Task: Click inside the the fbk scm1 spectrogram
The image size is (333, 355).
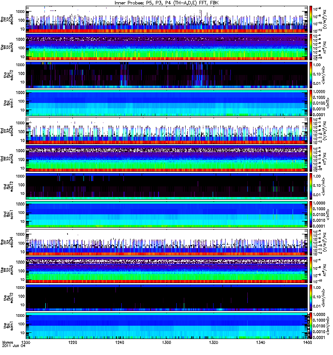Action: point(167,326)
